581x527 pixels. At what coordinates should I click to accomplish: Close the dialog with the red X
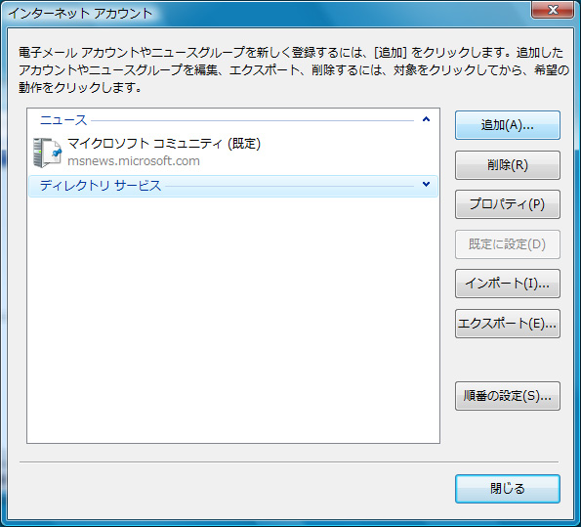coord(553,10)
